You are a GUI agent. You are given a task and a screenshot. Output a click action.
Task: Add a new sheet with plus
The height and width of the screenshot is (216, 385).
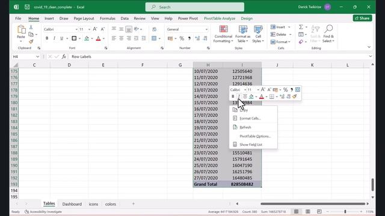[x=134, y=204]
